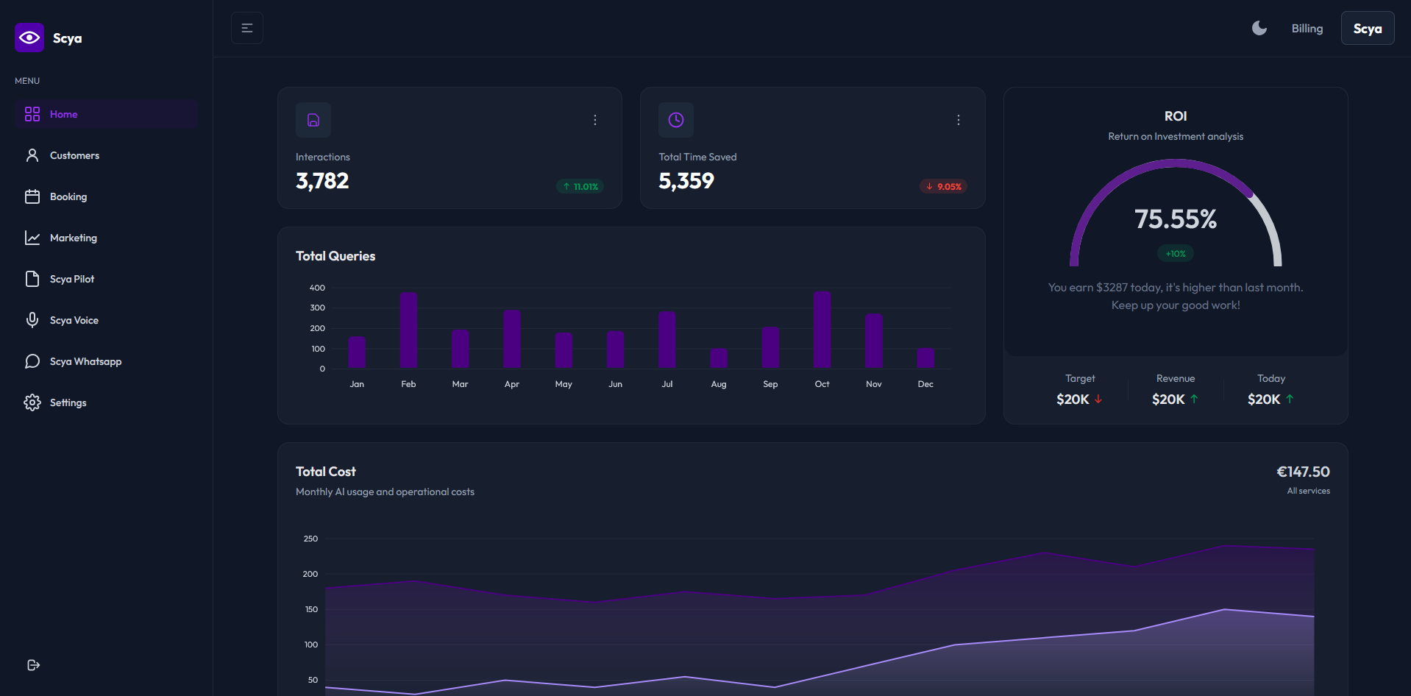Open the Booking calendar icon
Screen dimensions: 1411x696
[32, 196]
